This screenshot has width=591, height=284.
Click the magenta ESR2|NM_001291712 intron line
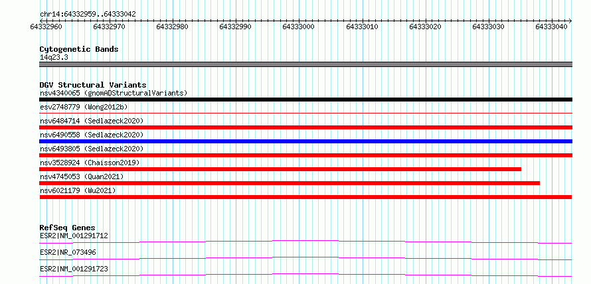coord(305,242)
